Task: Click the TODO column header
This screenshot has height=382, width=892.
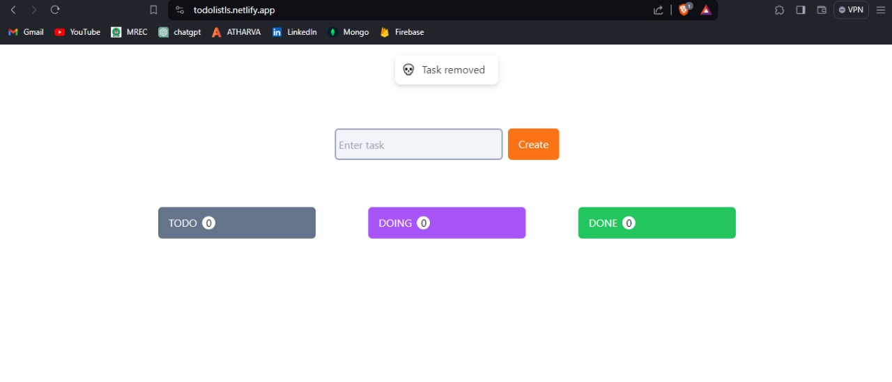Action: pos(236,223)
